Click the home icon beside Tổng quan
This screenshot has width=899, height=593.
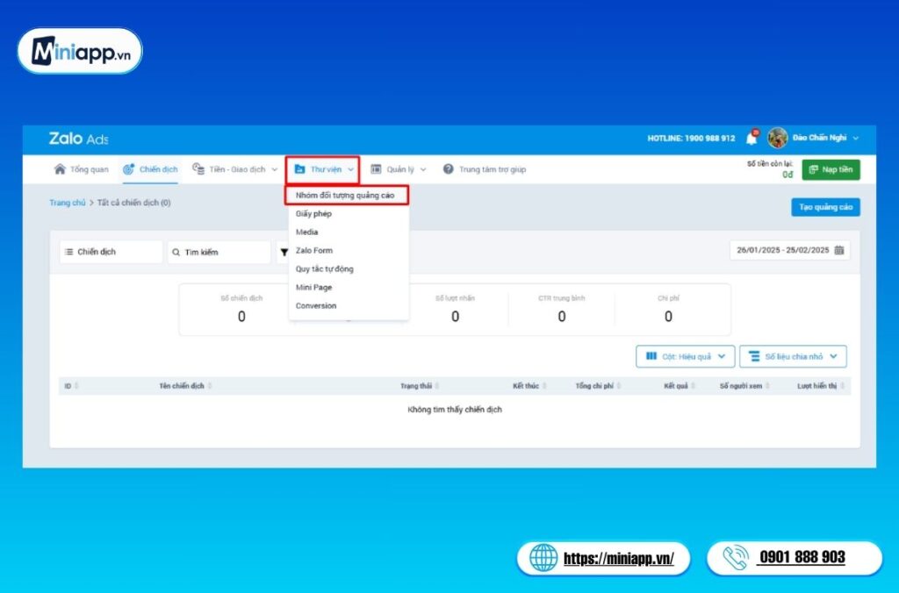click(60, 169)
